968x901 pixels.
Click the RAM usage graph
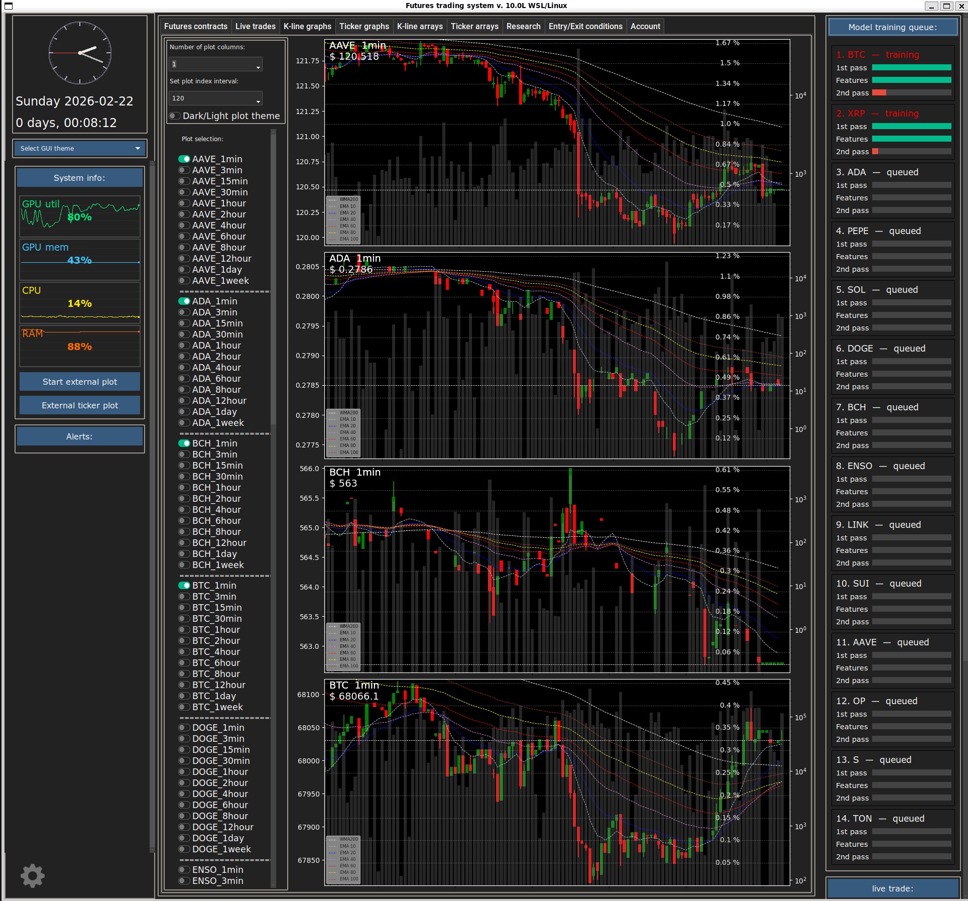point(80,346)
